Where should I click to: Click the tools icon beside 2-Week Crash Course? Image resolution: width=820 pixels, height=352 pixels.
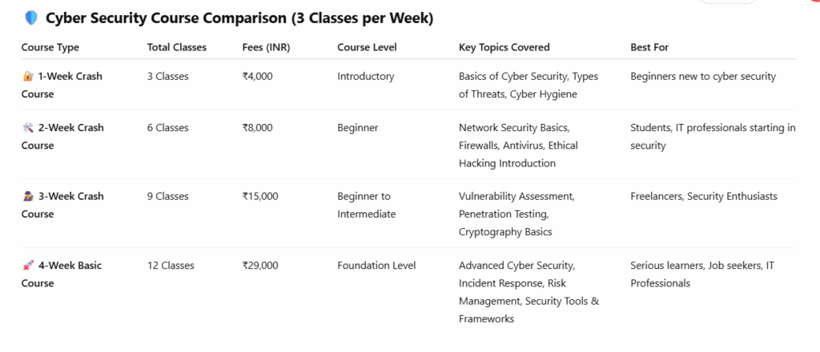pyautogui.click(x=28, y=128)
